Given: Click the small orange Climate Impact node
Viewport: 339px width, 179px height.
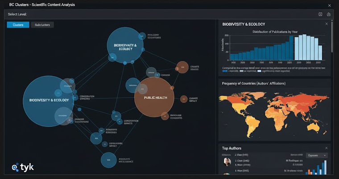Looking at the screenshot, I should 183,99.
